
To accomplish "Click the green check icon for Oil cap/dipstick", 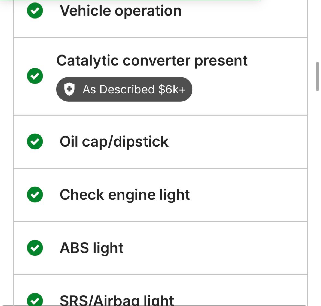I will (x=35, y=141).
